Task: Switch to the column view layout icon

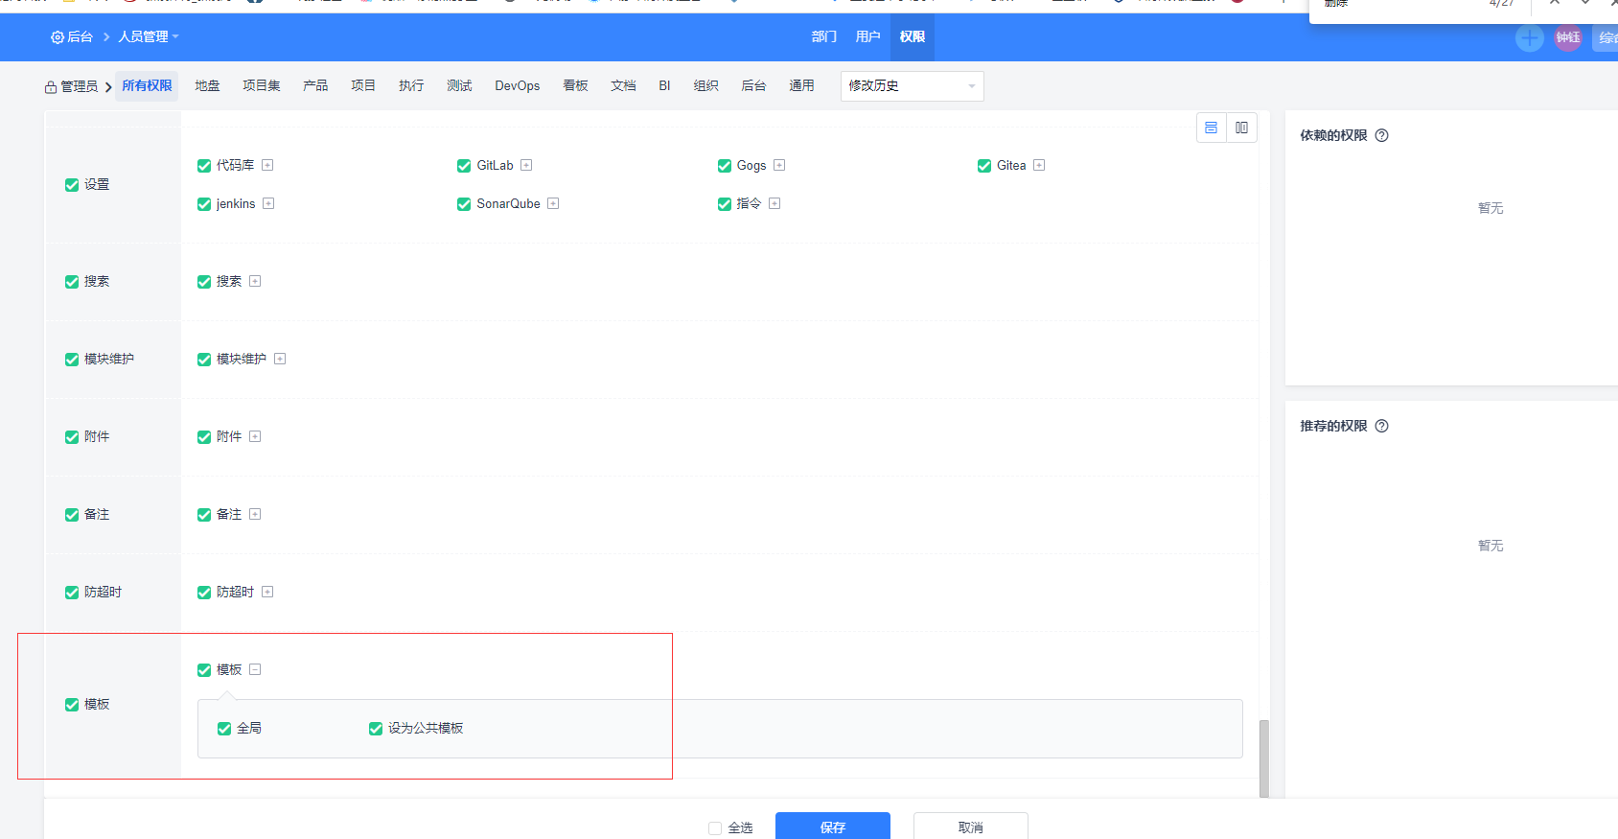Action: click(1241, 128)
